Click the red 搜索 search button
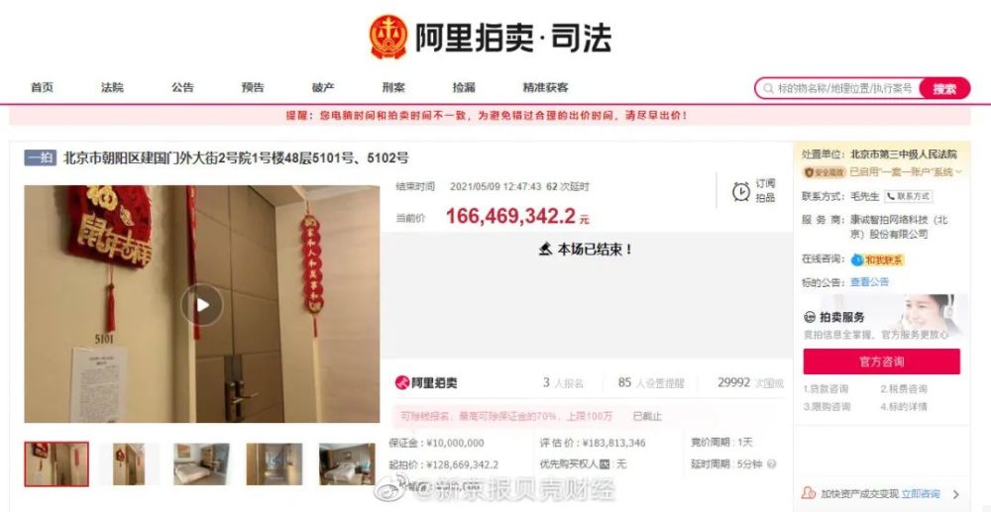This screenshot has height=512, width=991. pos(944,89)
